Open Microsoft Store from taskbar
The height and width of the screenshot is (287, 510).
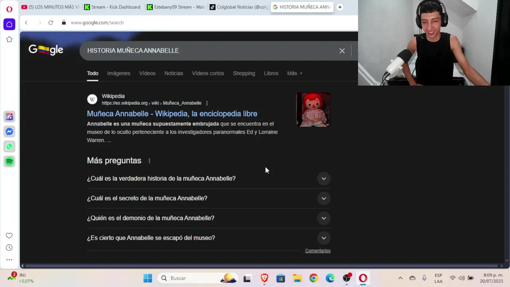tap(280, 278)
